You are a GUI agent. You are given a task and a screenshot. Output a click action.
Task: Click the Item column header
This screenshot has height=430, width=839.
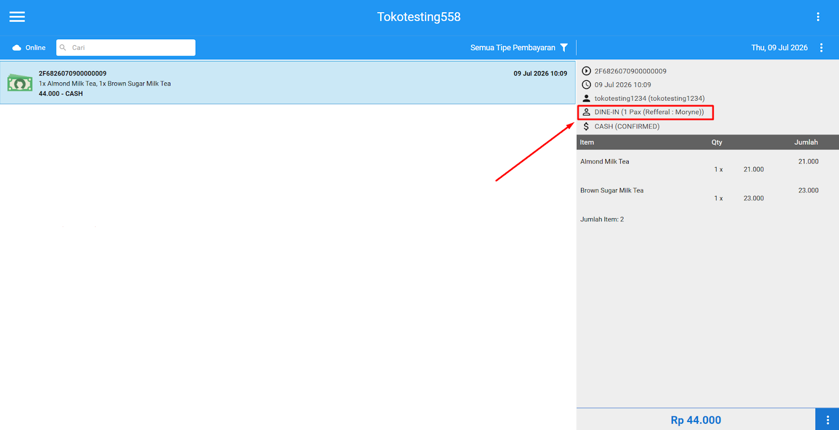[x=587, y=142]
